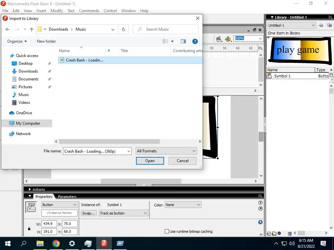Open address bar path history dropdown
This screenshot has width=334, height=250.
113,29
